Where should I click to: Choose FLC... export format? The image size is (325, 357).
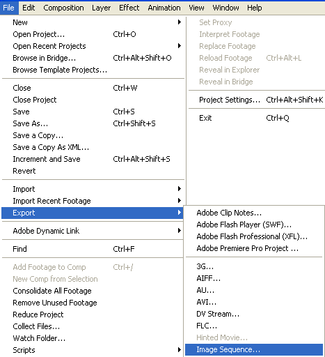click(254, 326)
